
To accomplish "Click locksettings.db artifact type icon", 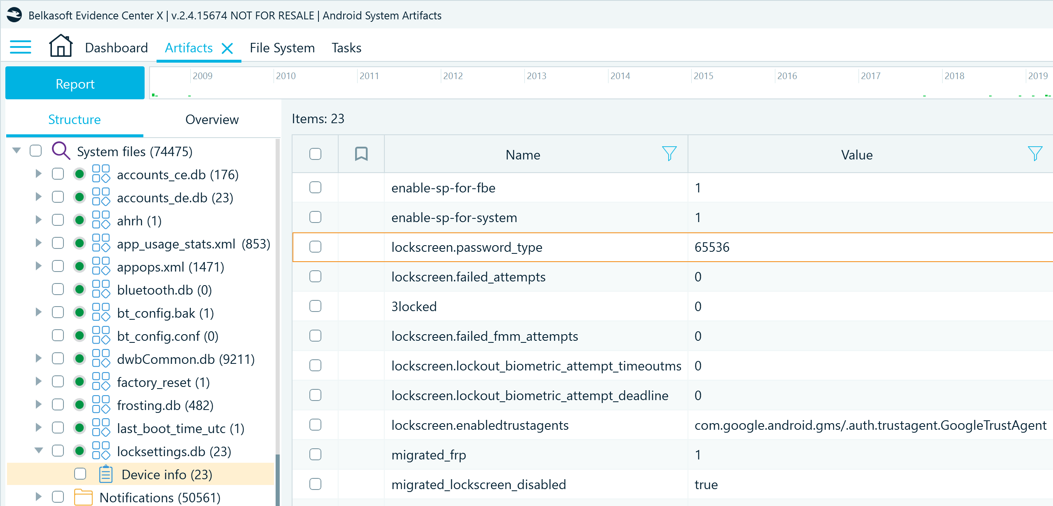I will pyautogui.click(x=101, y=451).
